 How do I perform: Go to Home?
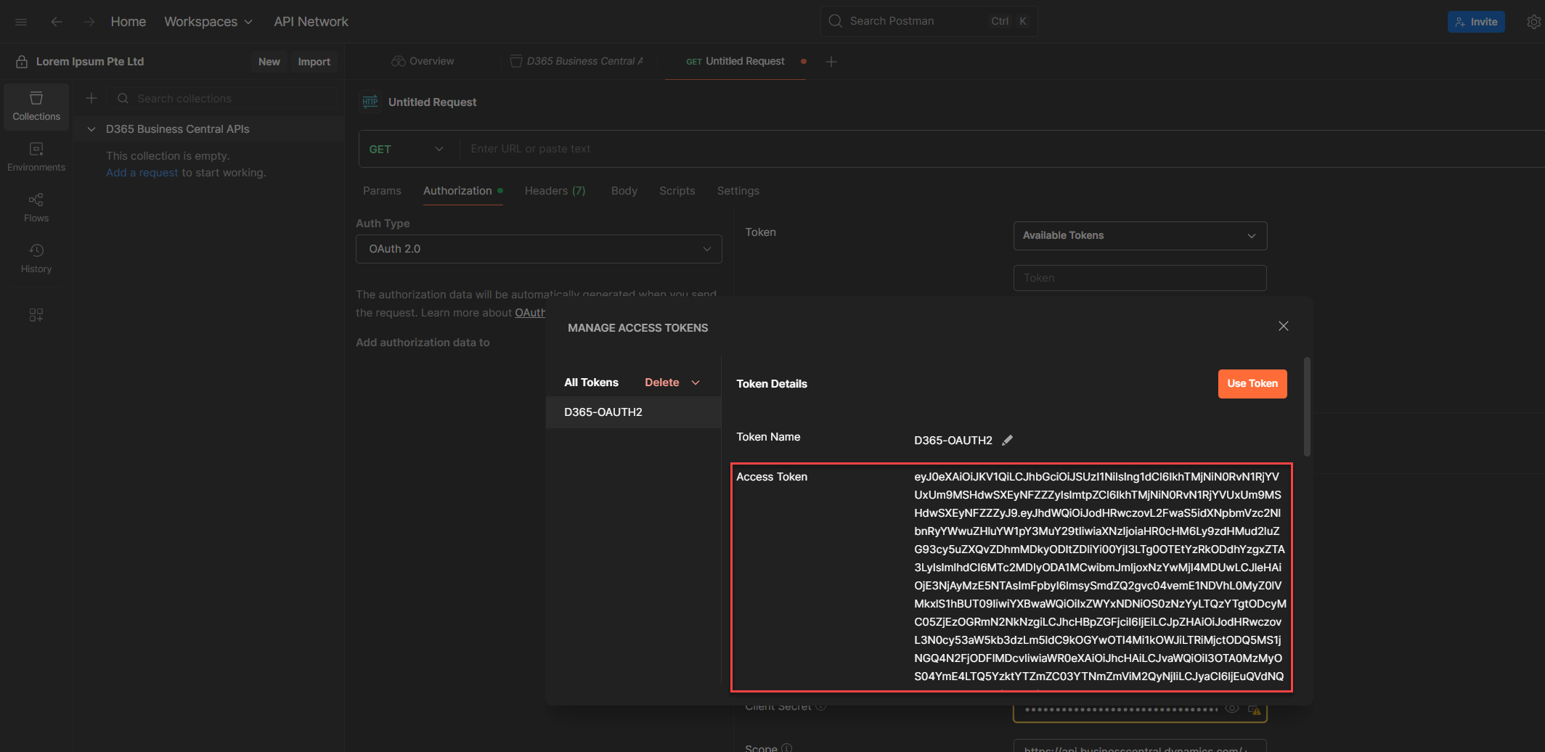(x=129, y=22)
